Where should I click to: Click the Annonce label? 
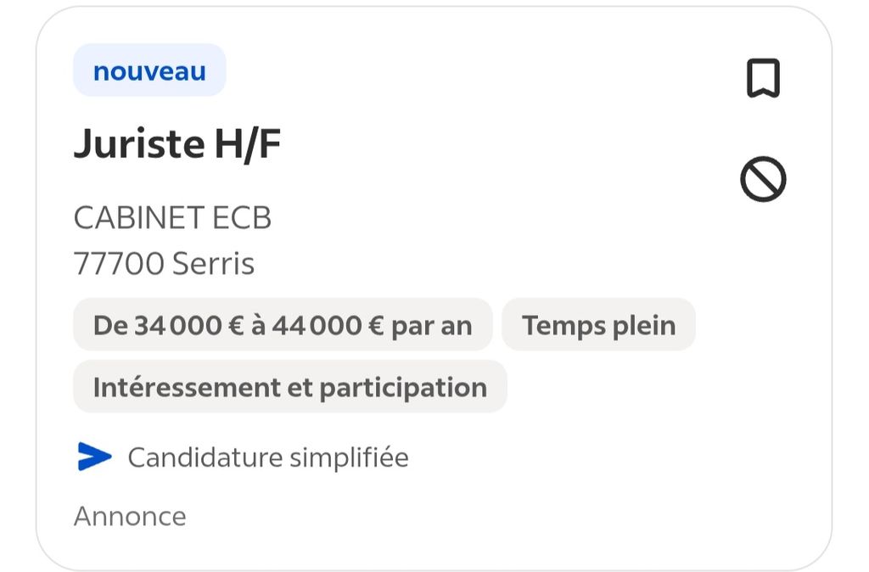pos(130,516)
